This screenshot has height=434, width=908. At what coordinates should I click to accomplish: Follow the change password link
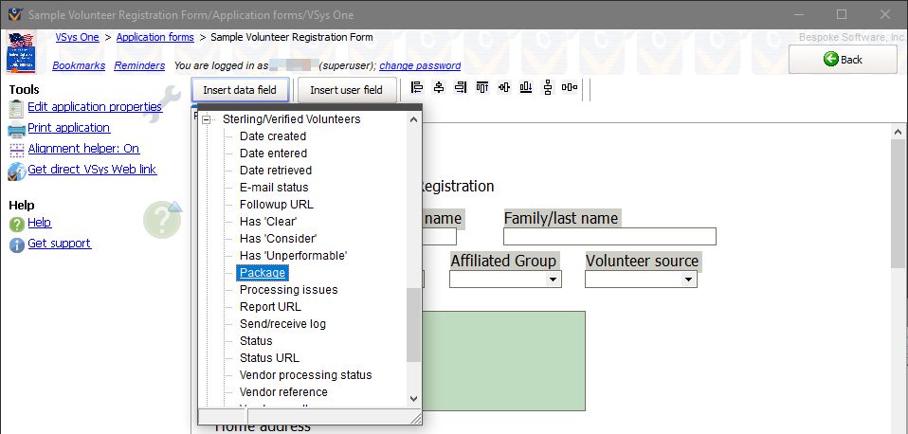pos(420,66)
